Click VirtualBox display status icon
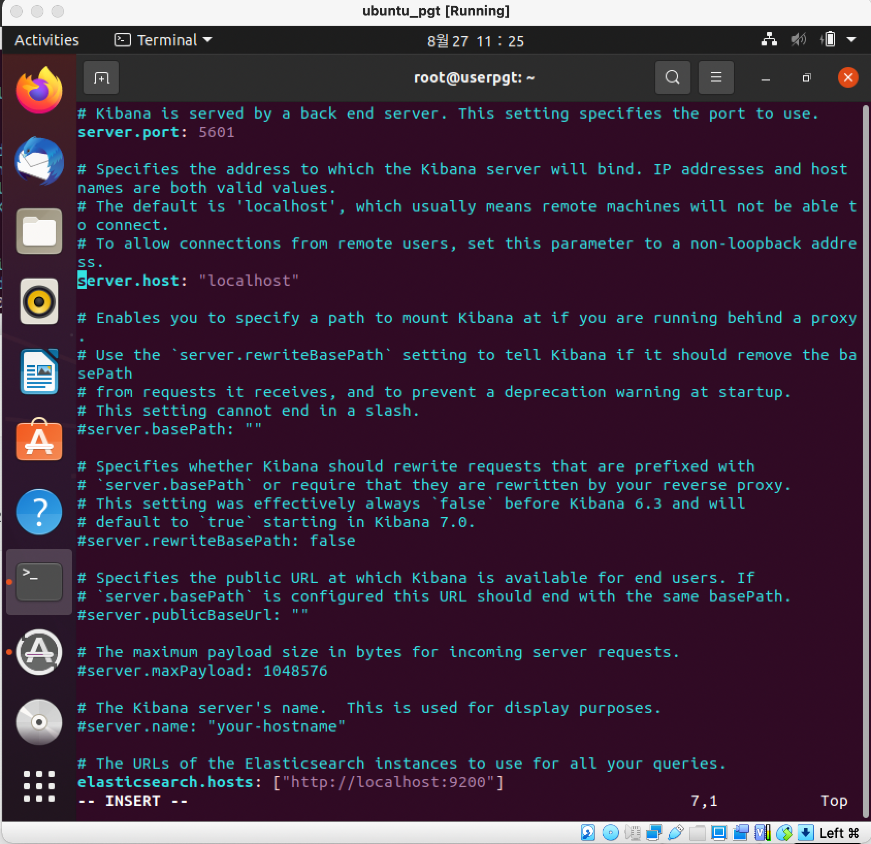Screen dimensions: 871x844 coord(719,833)
